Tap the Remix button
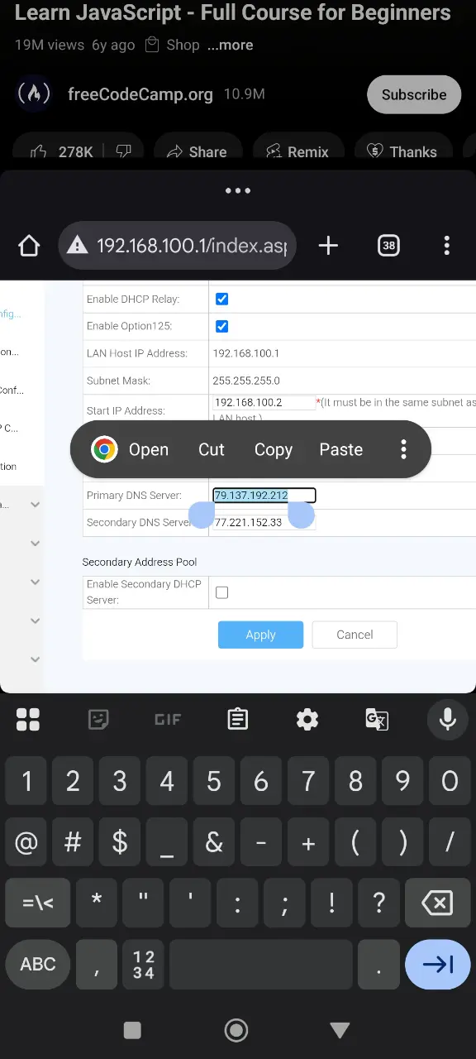476x1059 pixels. tap(297, 151)
